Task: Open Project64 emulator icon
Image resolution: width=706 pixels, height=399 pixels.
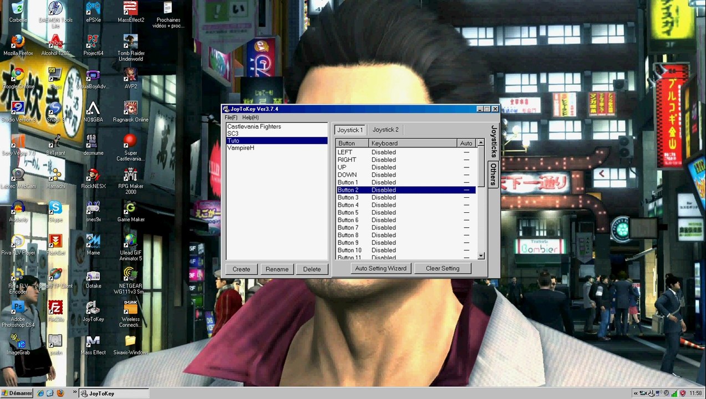Action: pyautogui.click(x=93, y=45)
